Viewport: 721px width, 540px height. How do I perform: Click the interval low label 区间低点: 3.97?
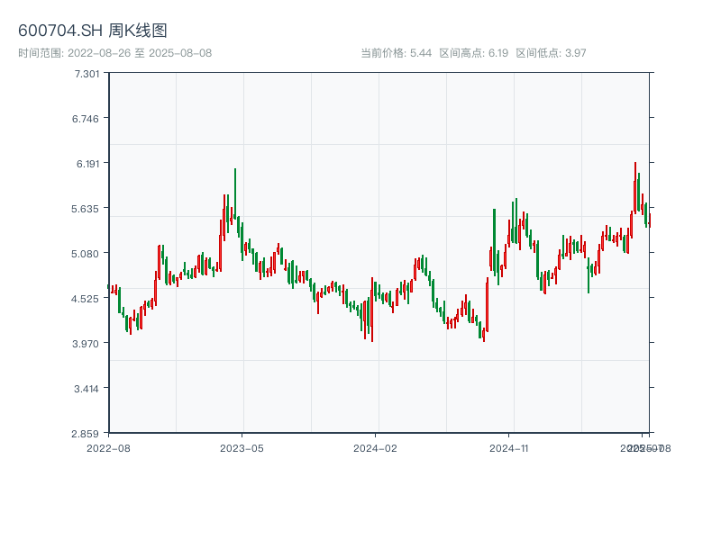[x=551, y=53]
